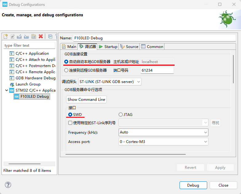
Task: Click the Close button
Action: (223, 185)
